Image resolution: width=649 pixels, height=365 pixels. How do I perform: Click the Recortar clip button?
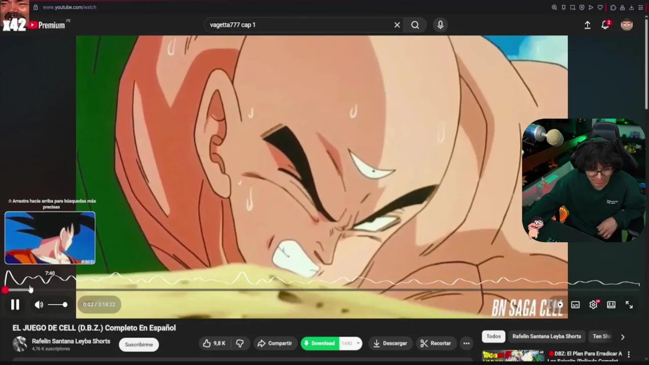pyautogui.click(x=436, y=343)
